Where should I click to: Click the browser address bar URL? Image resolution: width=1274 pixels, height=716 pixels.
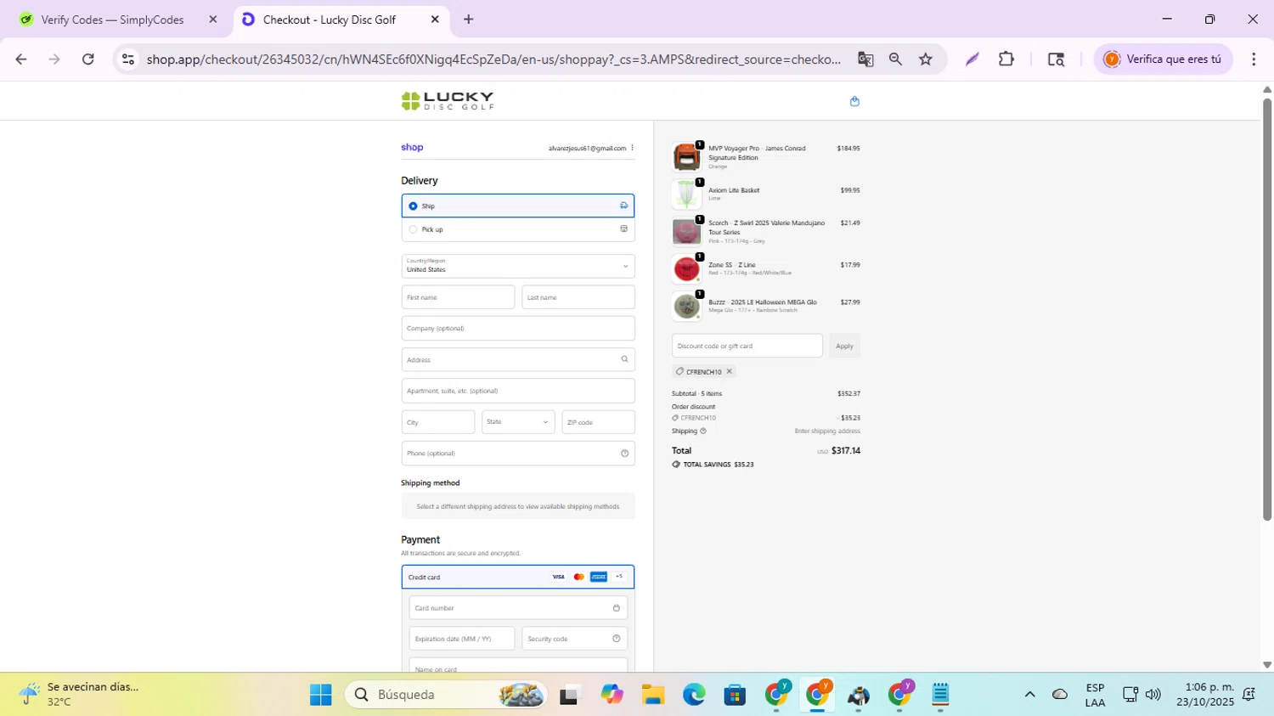click(x=493, y=59)
